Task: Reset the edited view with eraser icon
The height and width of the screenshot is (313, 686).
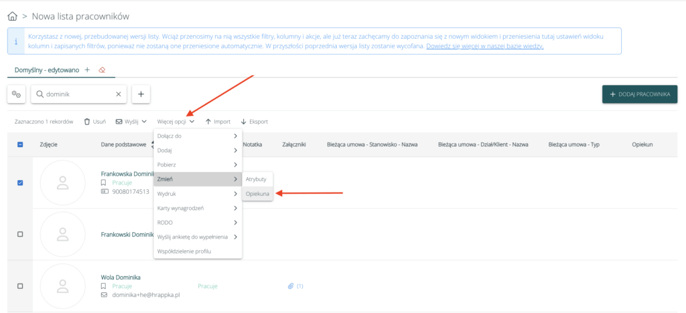Action: point(102,70)
